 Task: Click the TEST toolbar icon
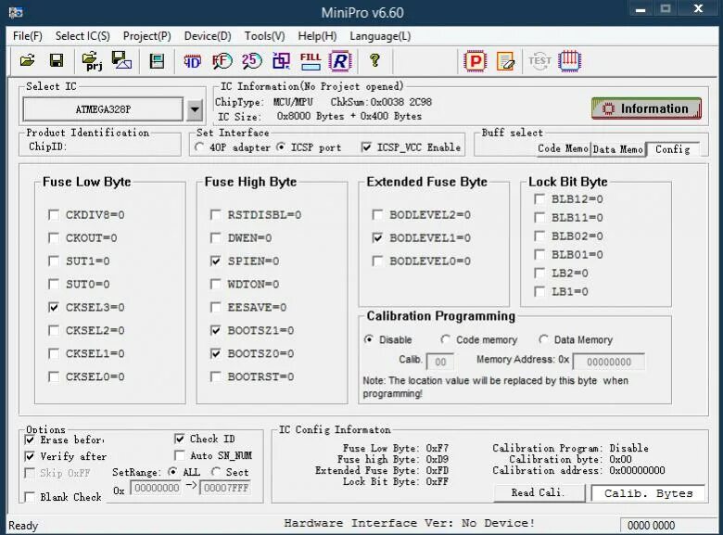click(539, 61)
